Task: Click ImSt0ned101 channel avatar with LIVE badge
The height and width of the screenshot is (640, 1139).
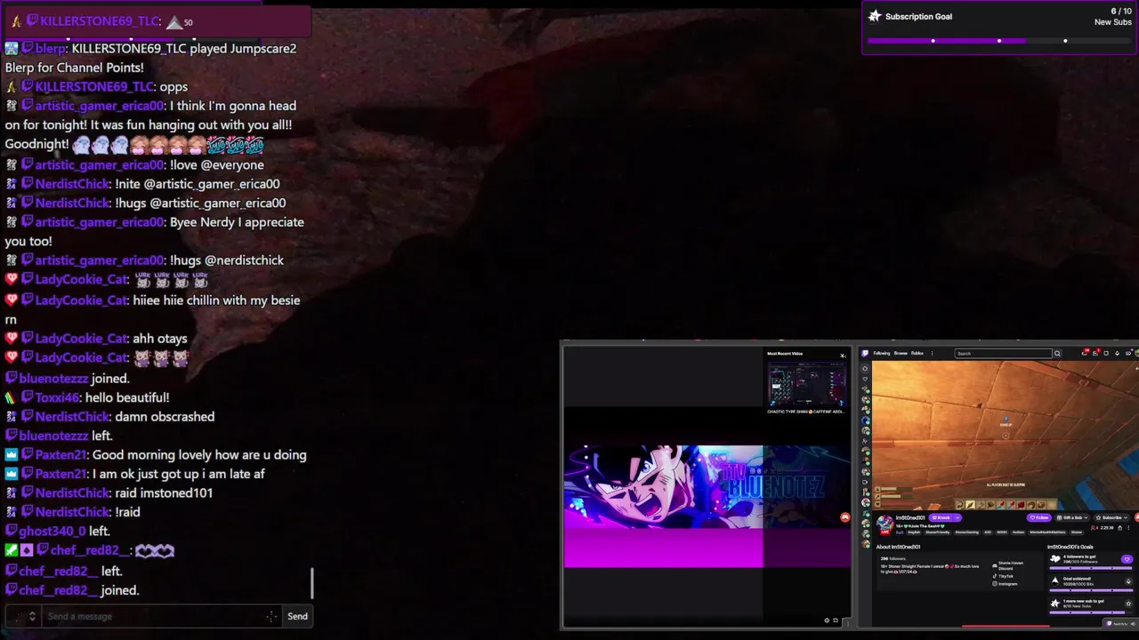Action: [x=885, y=524]
